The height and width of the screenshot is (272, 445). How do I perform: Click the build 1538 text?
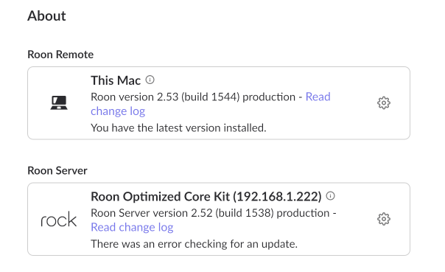click(x=245, y=214)
